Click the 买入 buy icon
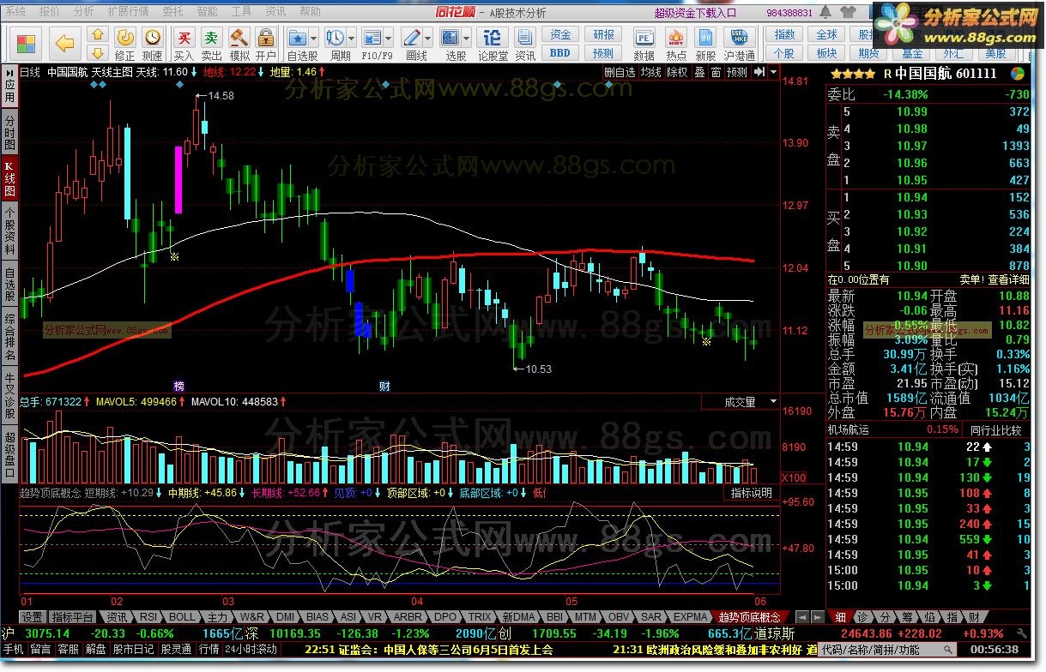1046x672 pixels. pos(184,37)
